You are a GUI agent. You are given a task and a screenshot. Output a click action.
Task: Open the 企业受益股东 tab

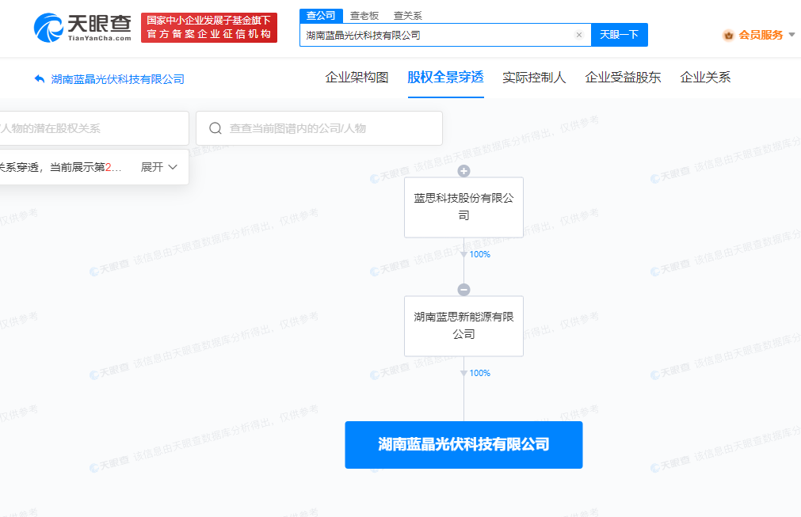coord(623,77)
